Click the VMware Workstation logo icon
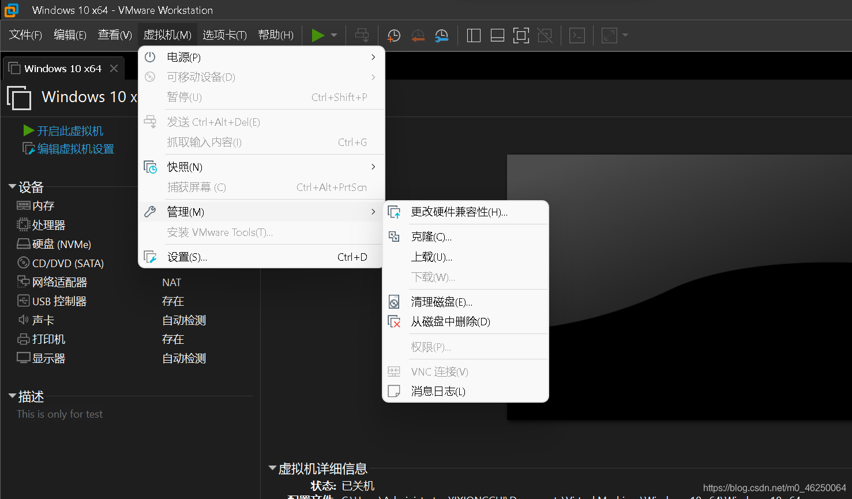 (x=12, y=10)
